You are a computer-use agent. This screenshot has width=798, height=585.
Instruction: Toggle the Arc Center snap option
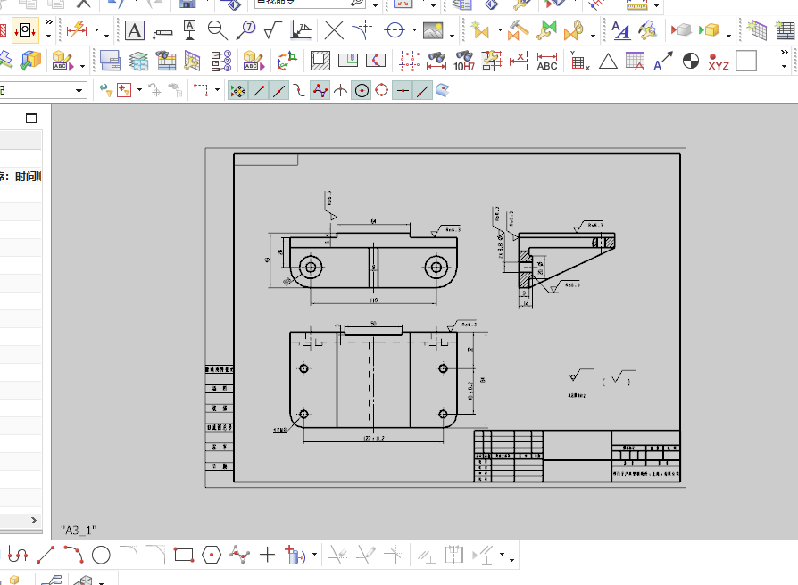coord(362,91)
